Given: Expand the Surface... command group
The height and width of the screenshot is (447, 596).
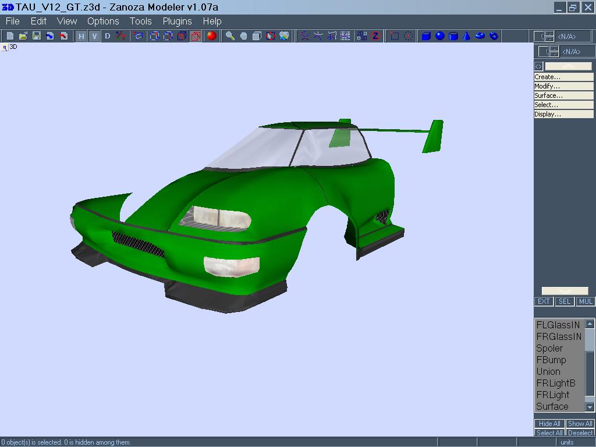Looking at the screenshot, I should pos(563,95).
